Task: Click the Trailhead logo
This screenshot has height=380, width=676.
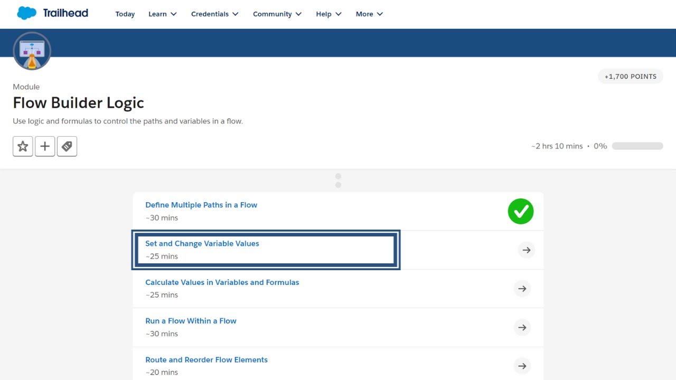Action: 52,13
